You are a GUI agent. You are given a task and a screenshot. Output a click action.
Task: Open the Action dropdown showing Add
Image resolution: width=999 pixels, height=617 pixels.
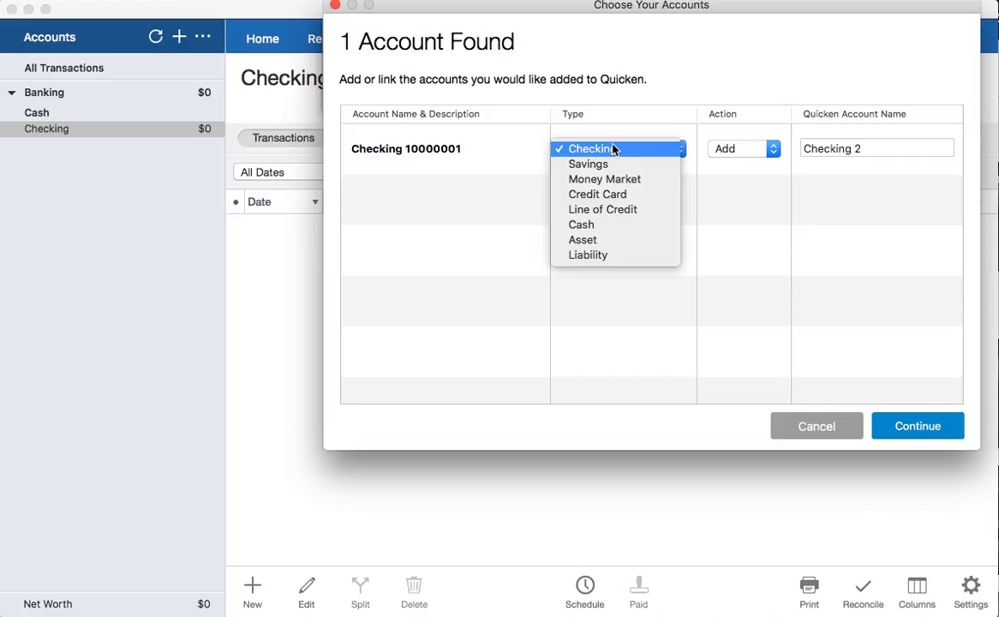744,148
